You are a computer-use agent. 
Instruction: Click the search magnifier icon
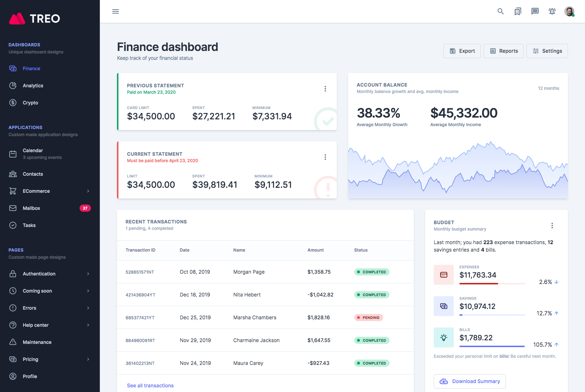500,11
